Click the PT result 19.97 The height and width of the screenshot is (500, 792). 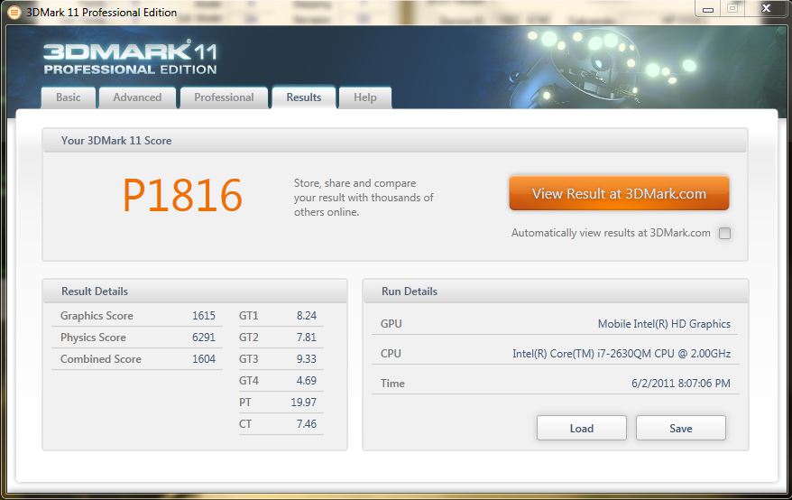tap(304, 403)
